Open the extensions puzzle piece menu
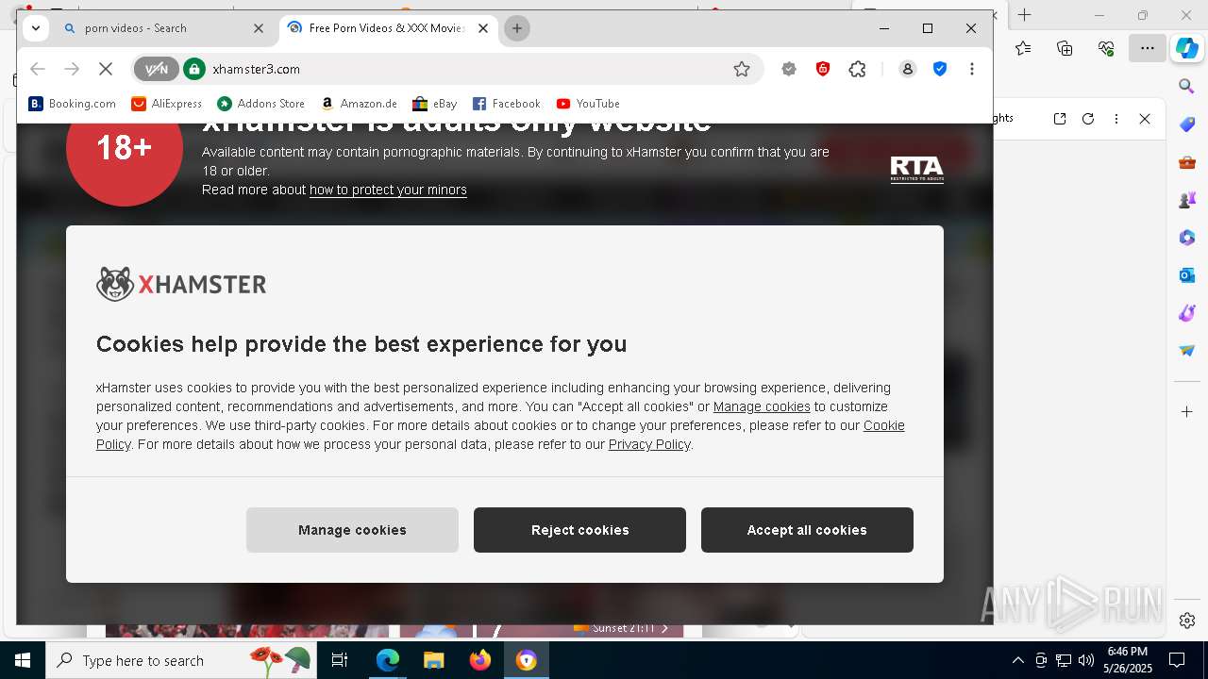1208x679 pixels. pyautogui.click(x=857, y=69)
